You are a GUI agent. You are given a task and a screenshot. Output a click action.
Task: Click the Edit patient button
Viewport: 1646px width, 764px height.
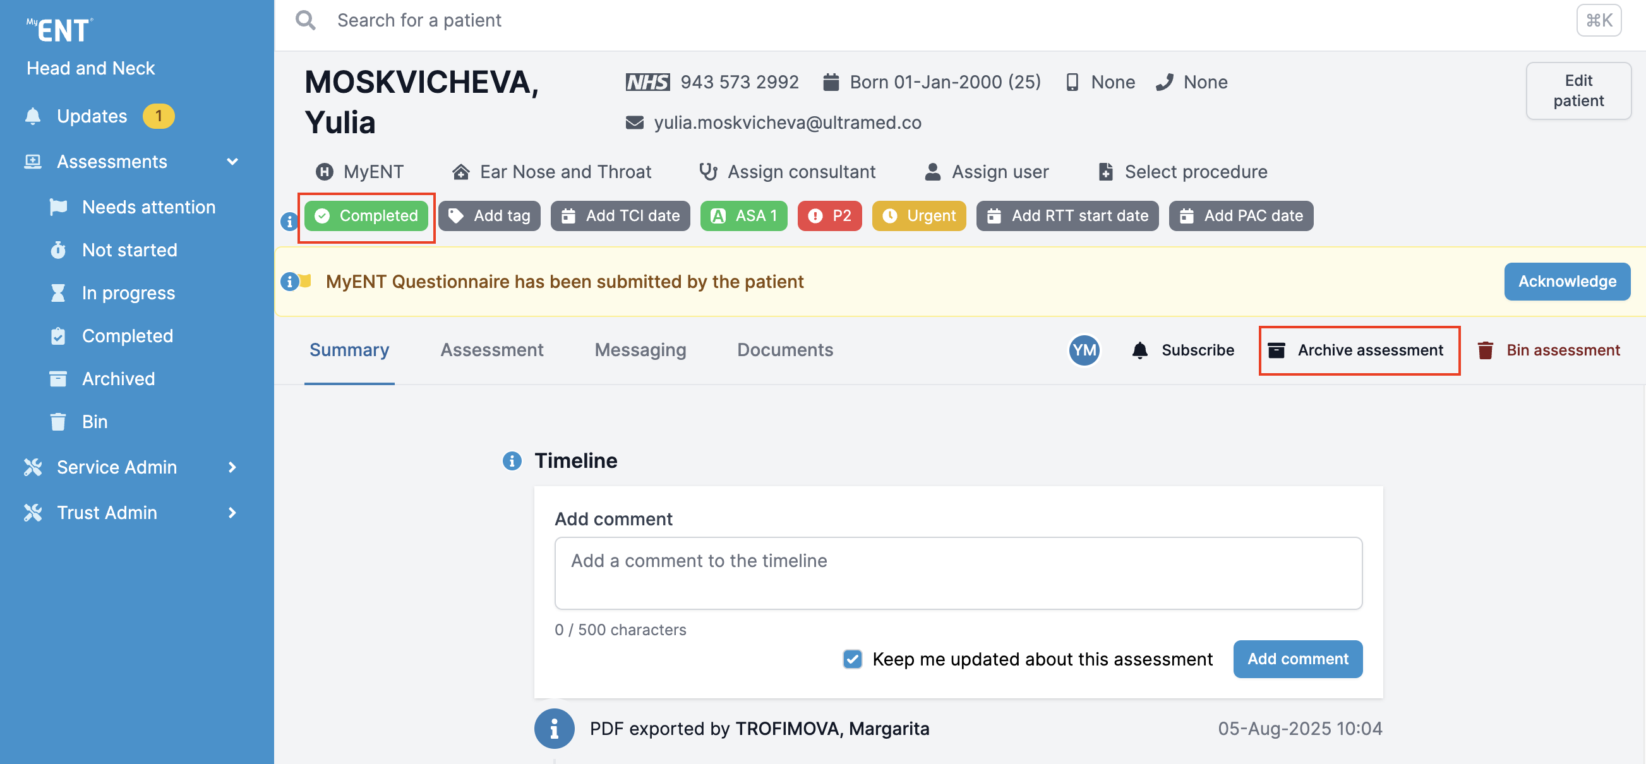[1578, 91]
